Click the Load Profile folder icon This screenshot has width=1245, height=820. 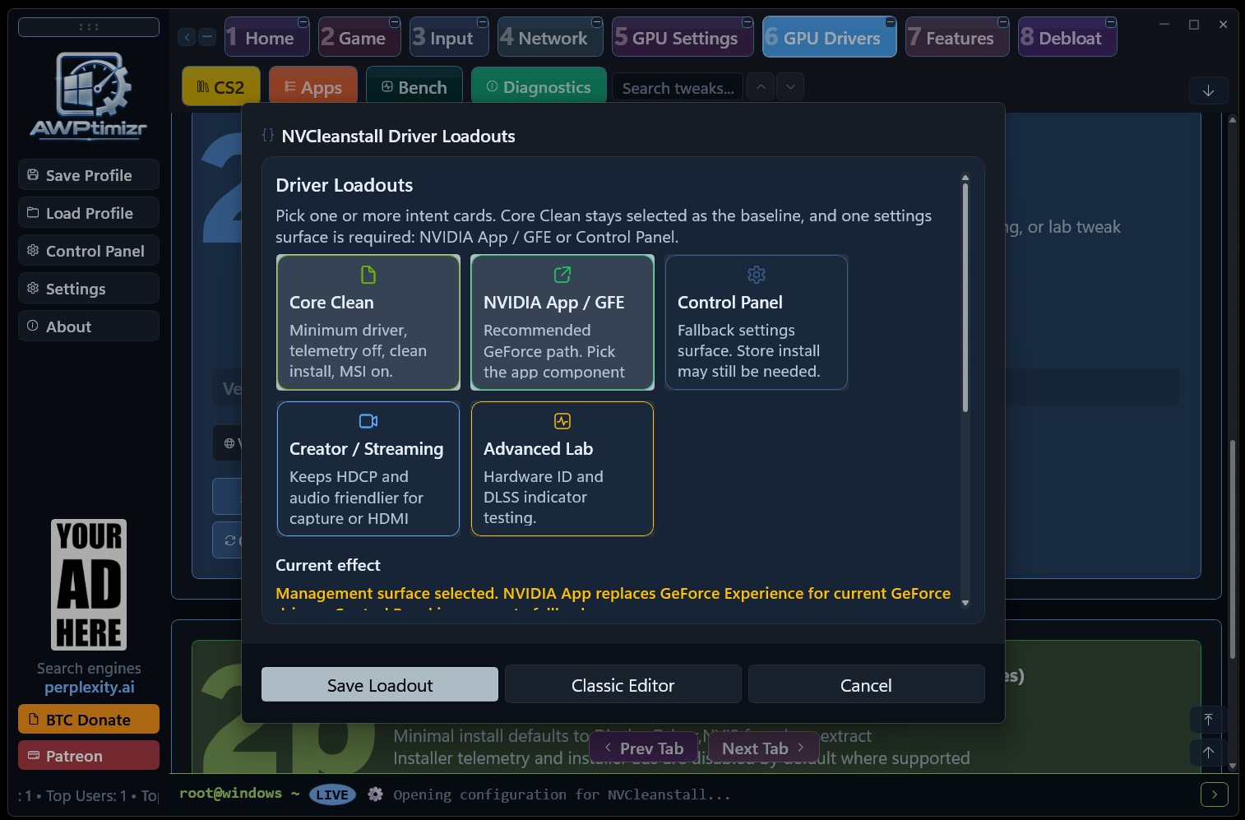point(33,212)
